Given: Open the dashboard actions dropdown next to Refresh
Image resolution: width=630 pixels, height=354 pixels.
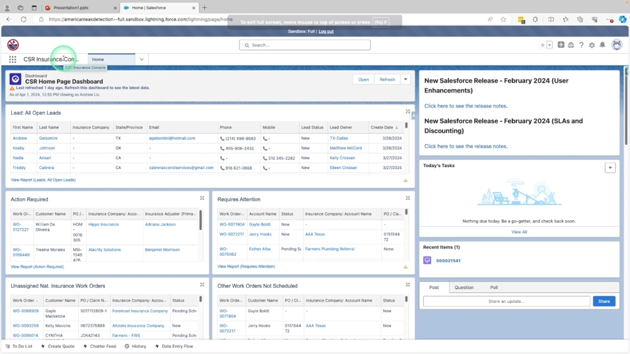Looking at the screenshot, I should coord(406,79).
